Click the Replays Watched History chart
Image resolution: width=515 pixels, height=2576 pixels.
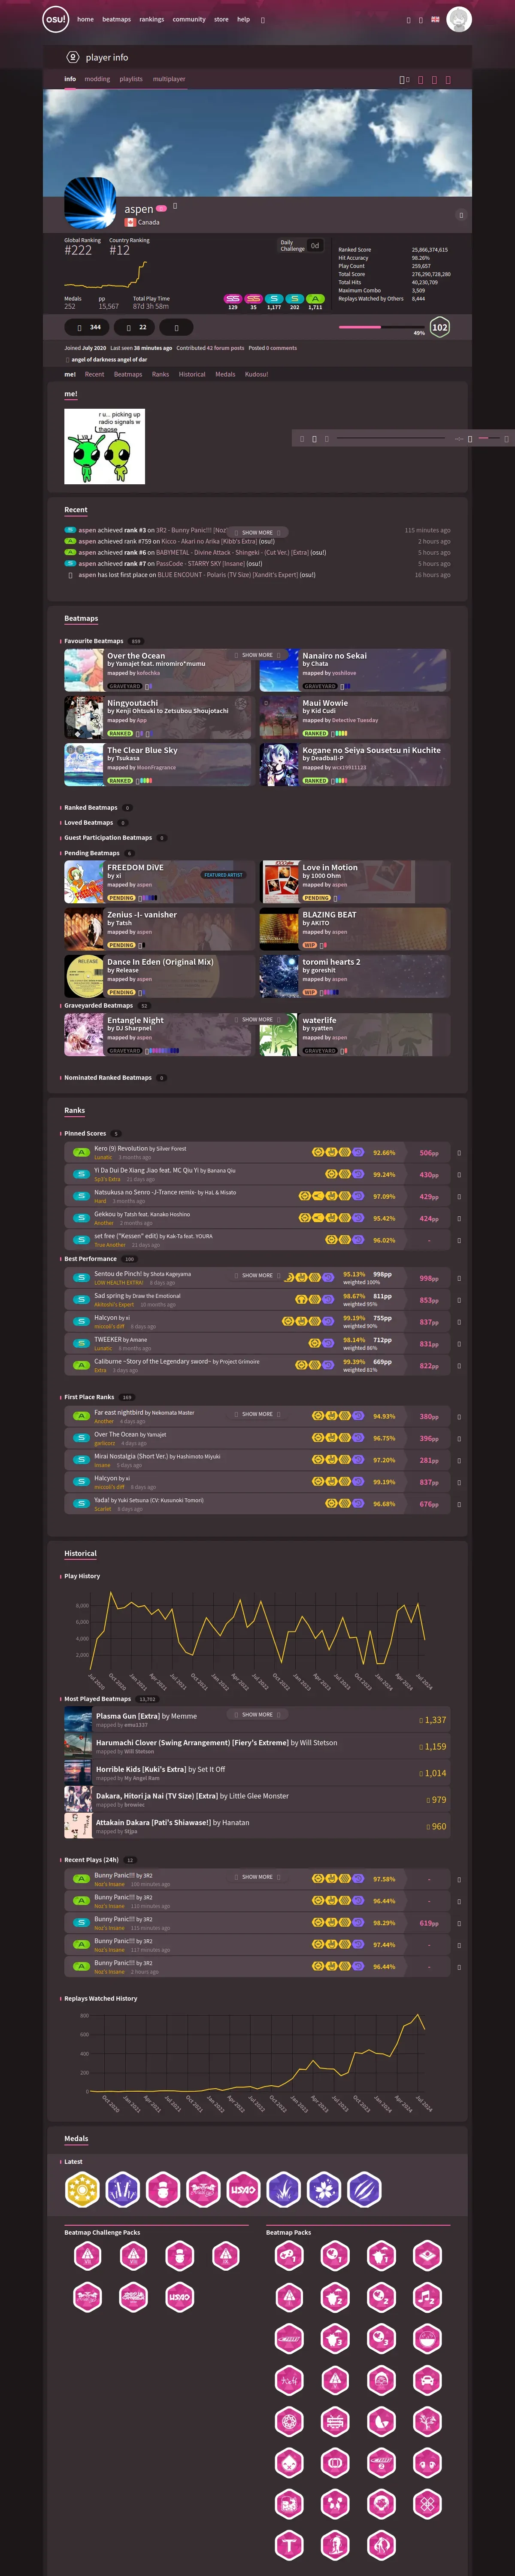tap(257, 2053)
